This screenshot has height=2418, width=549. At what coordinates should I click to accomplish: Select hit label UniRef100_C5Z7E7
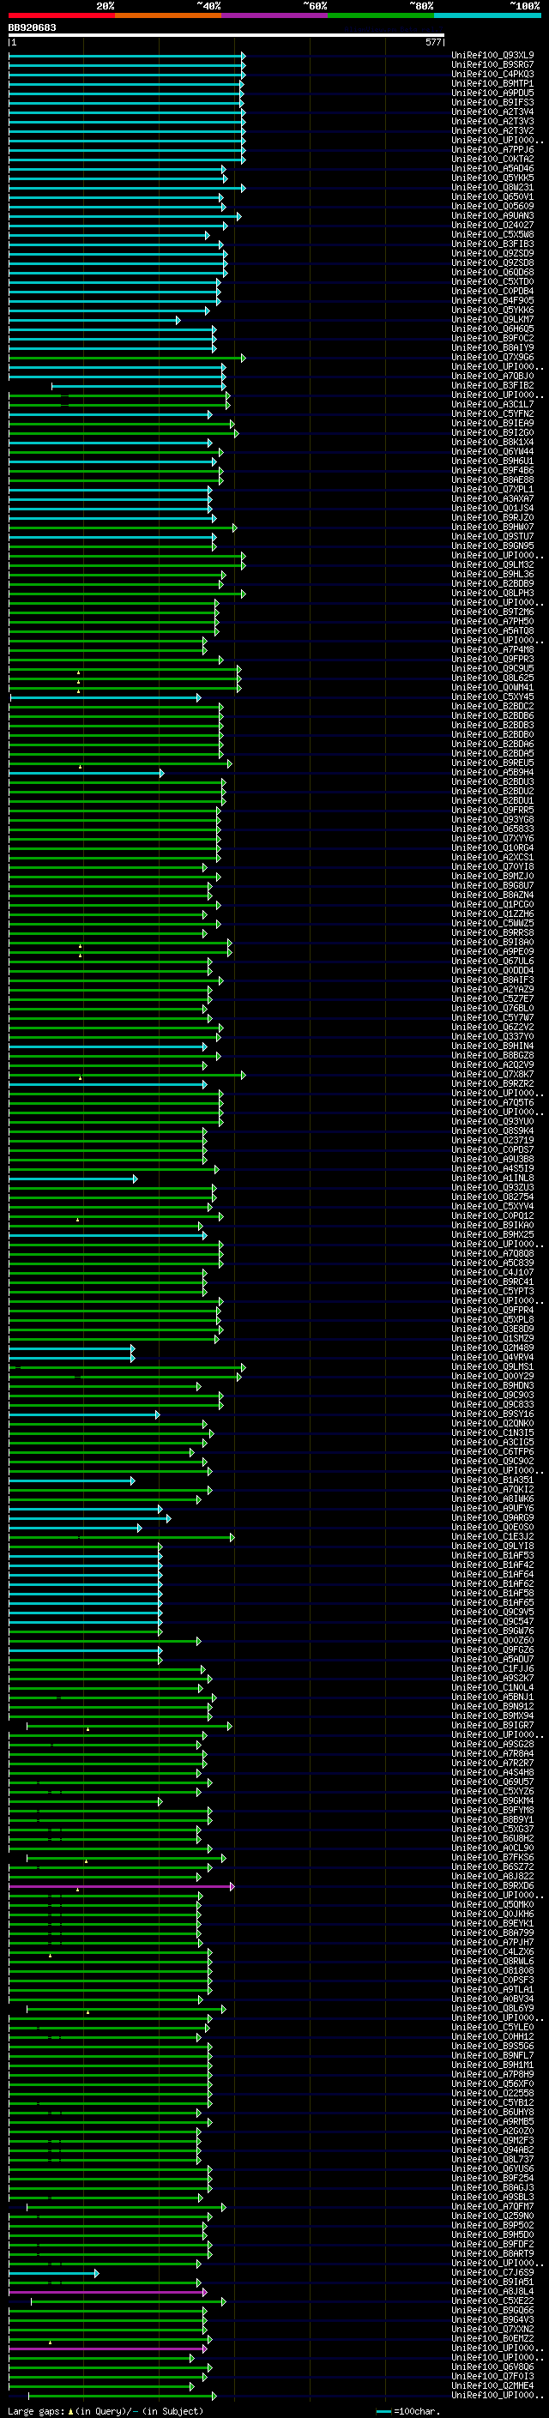coord(492,998)
